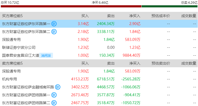The image size is (198, 106).
Task: Click the red total-buy bar segment
Action: 71,6
